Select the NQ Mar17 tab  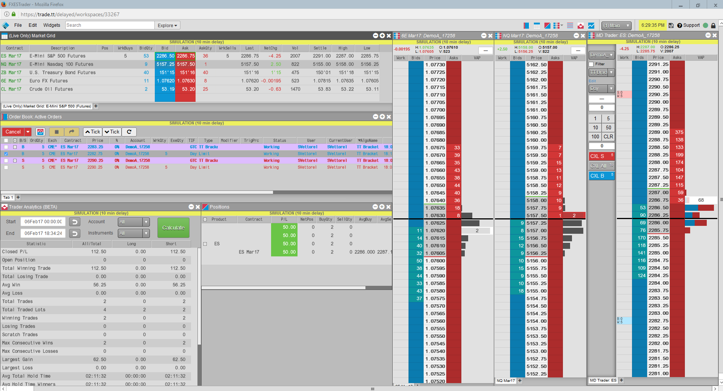pos(506,381)
